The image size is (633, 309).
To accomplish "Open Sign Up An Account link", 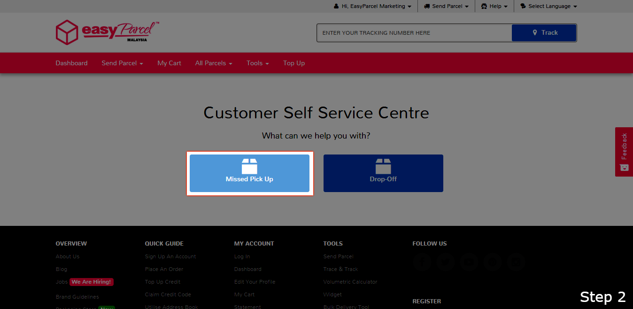I will (170, 256).
